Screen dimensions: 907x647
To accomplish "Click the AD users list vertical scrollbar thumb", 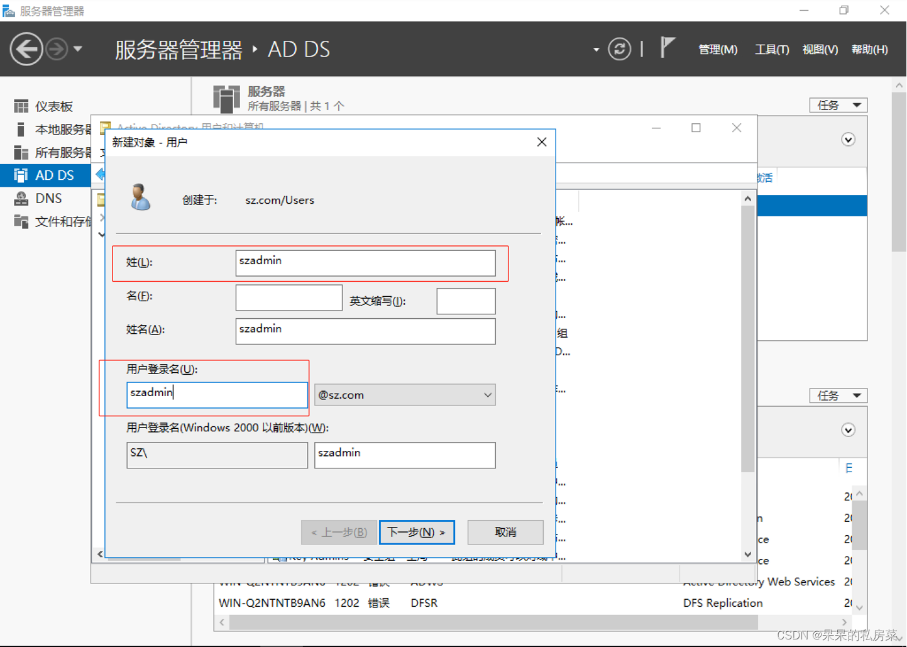I will (x=747, y=339).
